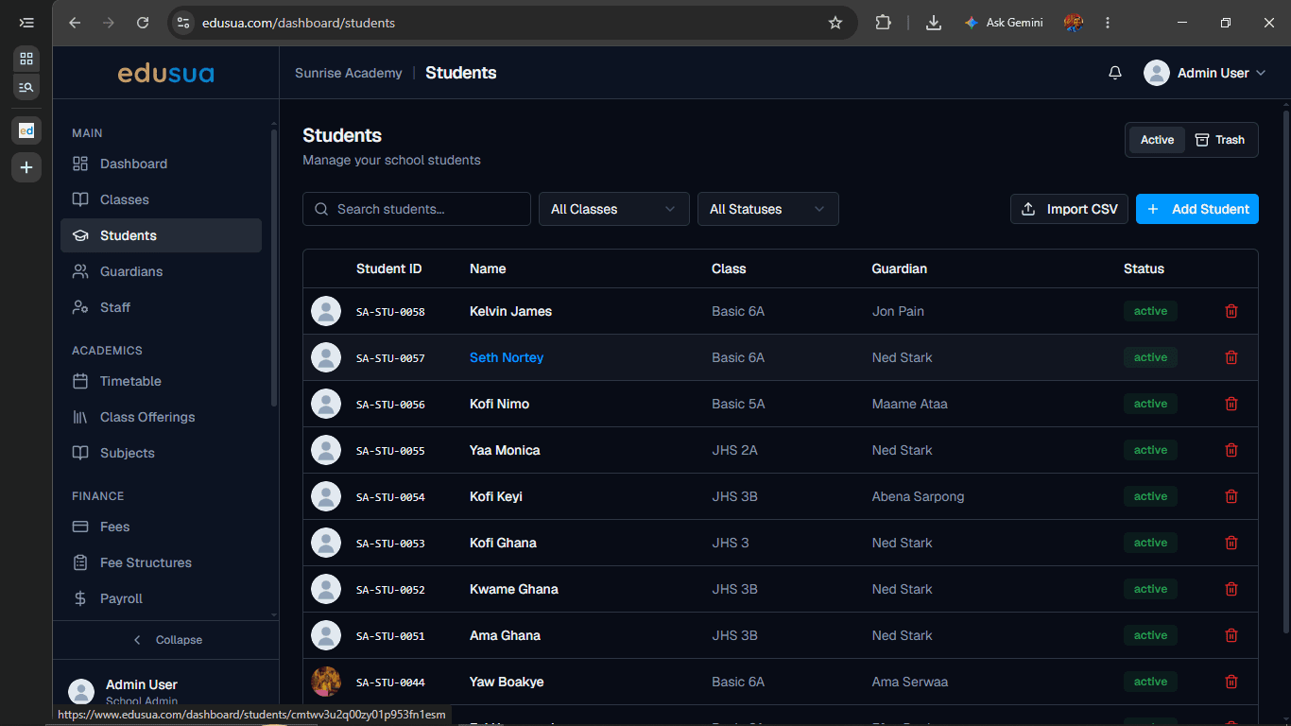Open Guardians page
This screenshot has height=726, width=1291.
pos(161,271)
